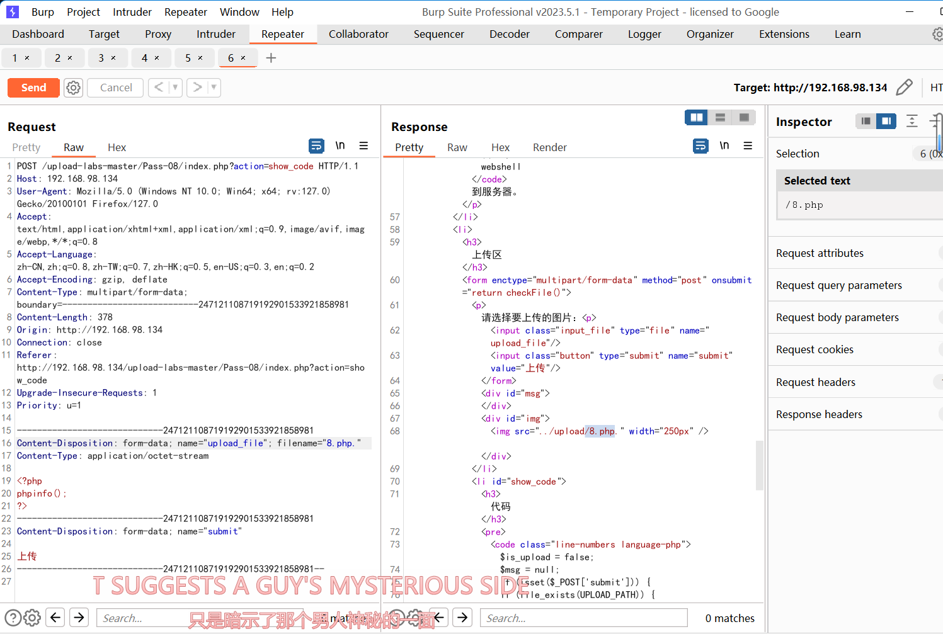This screenshot has height=634, width=943.
Task: Expand Request body parameters section
Action: 855,317
